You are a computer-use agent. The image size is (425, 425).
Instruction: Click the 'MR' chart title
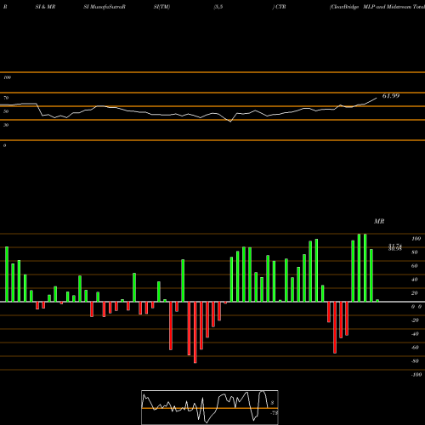pyautogui.click(x=379, y=221)
